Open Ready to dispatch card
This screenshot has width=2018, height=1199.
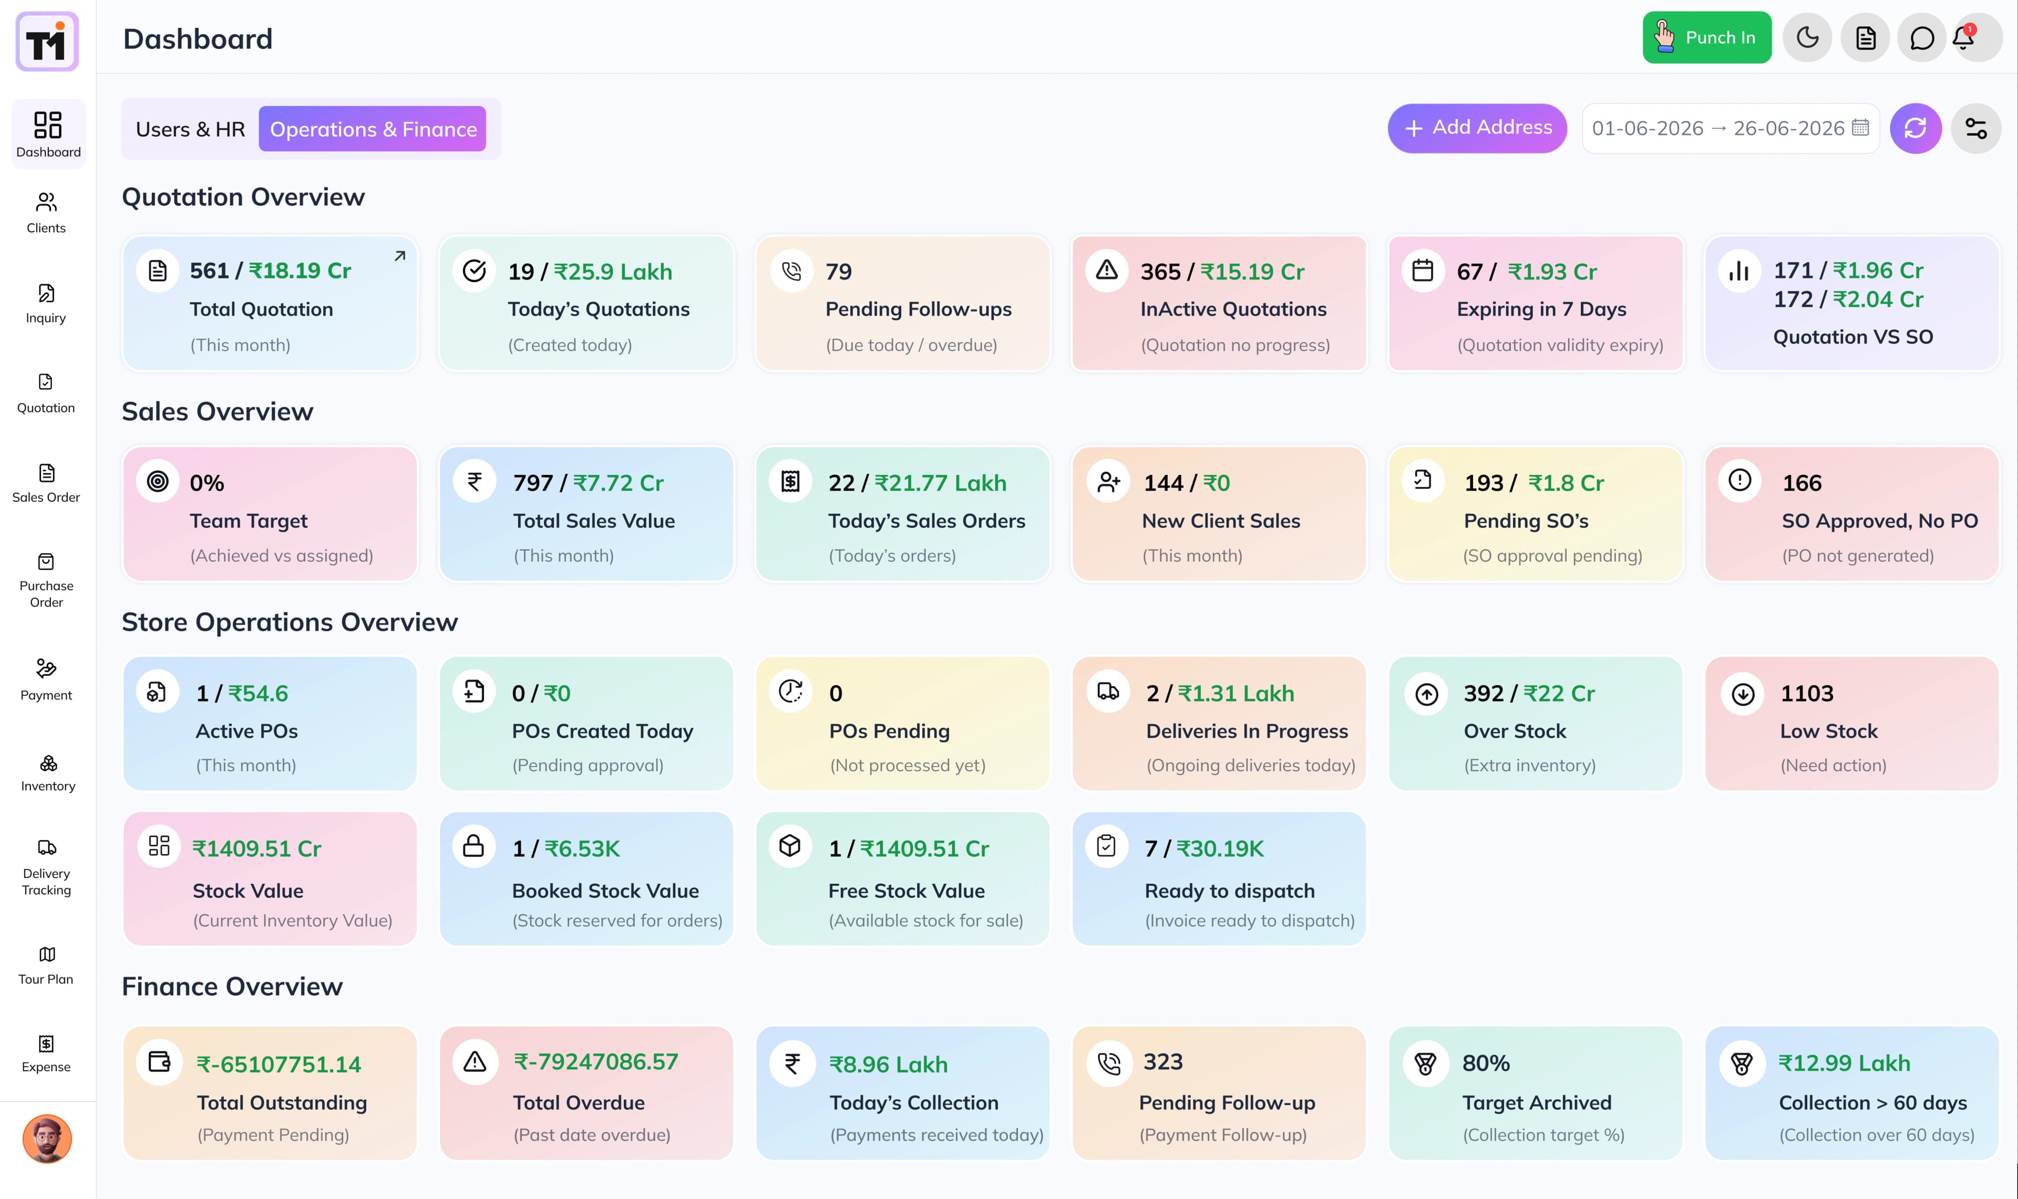(1219, 879)
